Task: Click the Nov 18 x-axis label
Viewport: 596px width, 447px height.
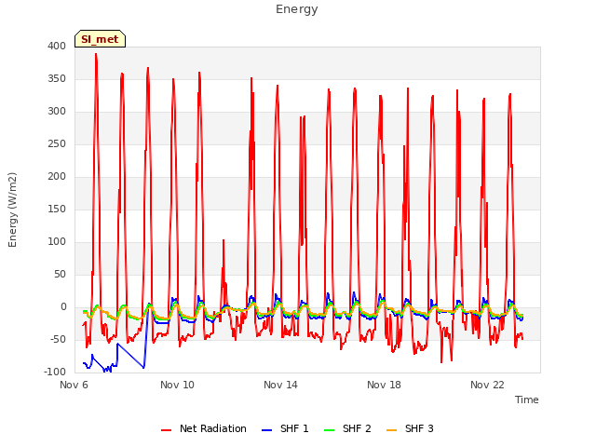Action: tap(384, 385)
